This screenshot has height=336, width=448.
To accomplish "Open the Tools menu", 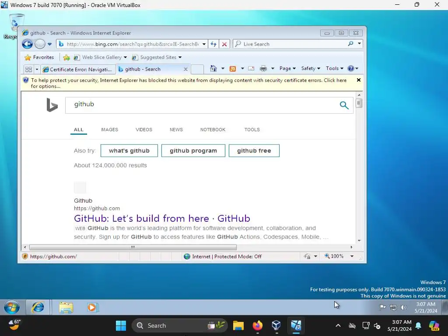I will (334, 68).
